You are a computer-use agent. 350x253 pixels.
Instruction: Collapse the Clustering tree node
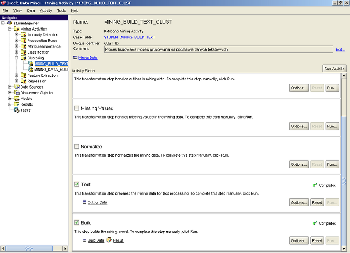17,58
